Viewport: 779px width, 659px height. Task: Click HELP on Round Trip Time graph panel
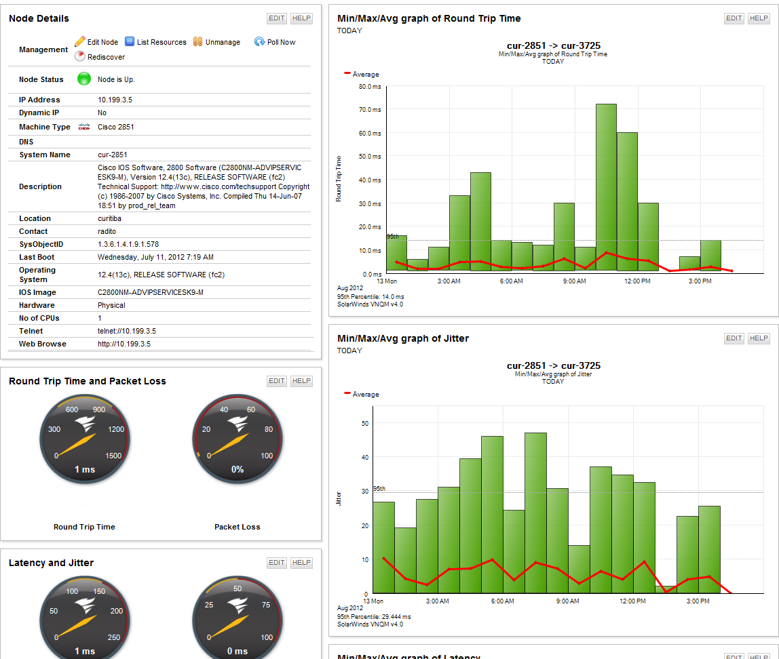point(759,18)
